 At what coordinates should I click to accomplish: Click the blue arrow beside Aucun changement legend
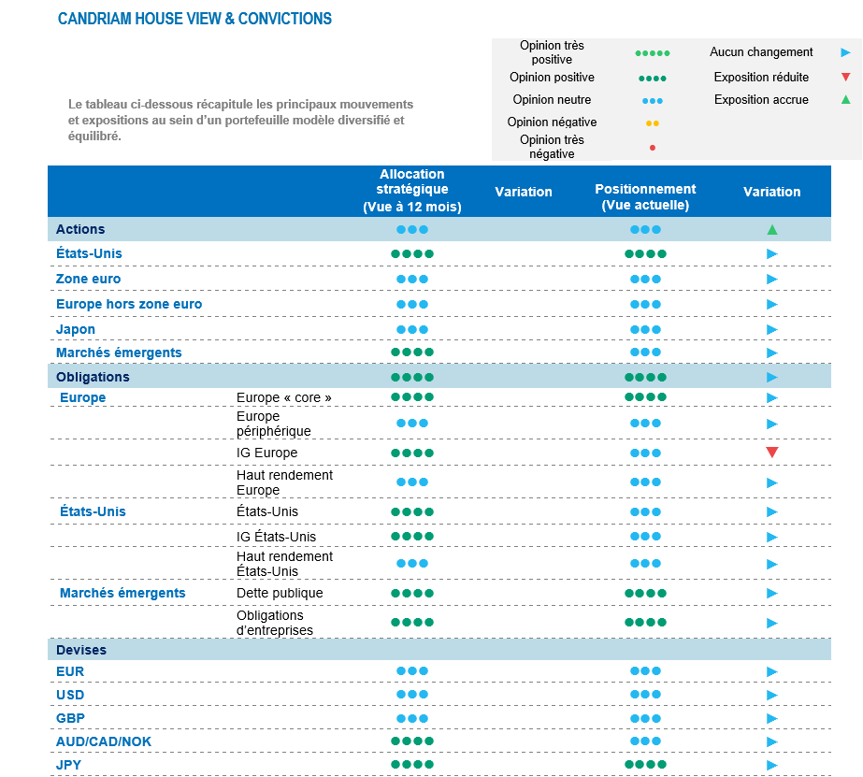coord(845,53)
